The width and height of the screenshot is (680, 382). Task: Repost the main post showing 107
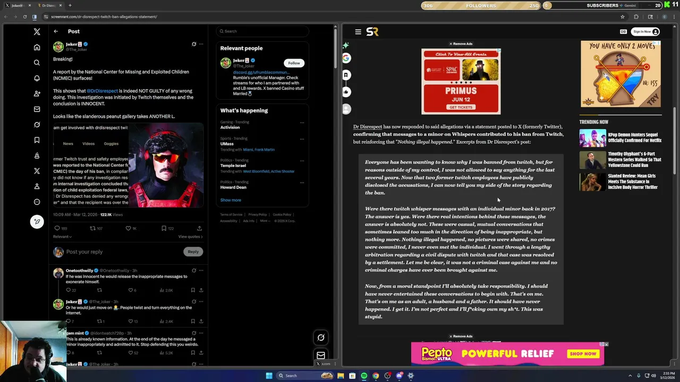click(x=92, y=228)
